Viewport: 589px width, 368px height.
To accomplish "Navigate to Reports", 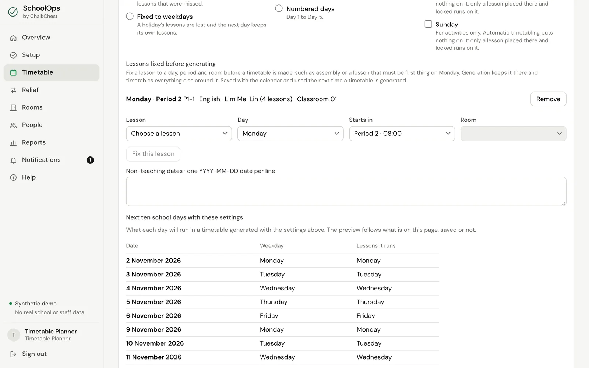I will [52, 142].
